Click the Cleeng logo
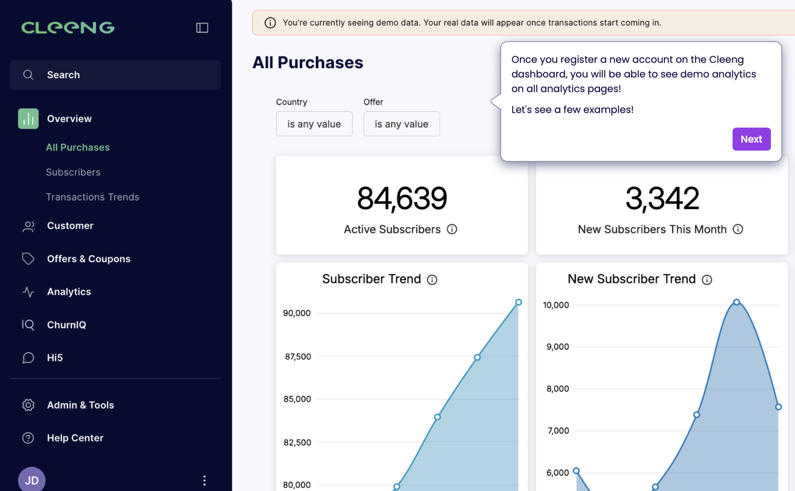Screen dimensions: 795x491 coord(68,28)
